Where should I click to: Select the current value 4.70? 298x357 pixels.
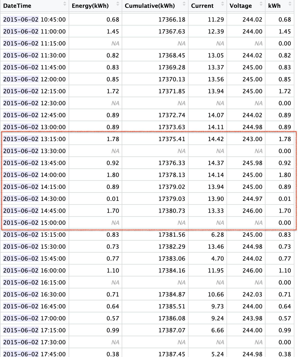(x=218, y=259)
